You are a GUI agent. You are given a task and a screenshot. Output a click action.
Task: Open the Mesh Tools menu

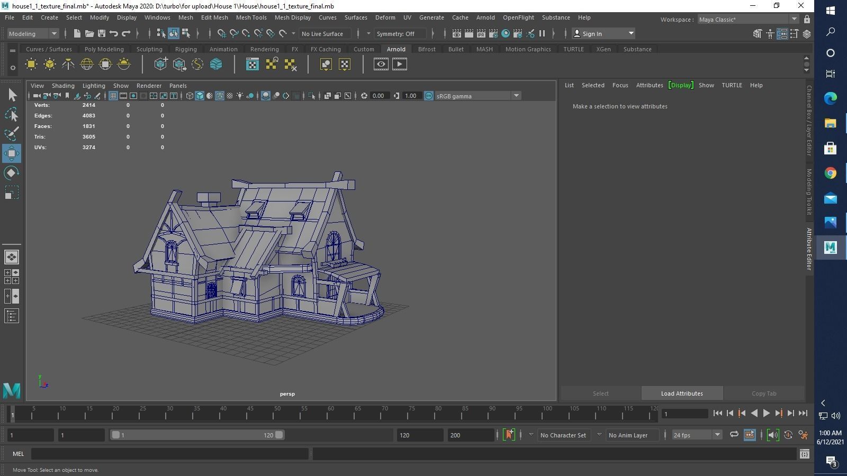coord(251,17)
